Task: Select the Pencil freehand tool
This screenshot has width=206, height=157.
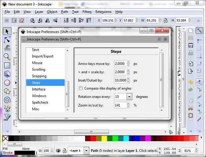Action: tap(7, 108)
